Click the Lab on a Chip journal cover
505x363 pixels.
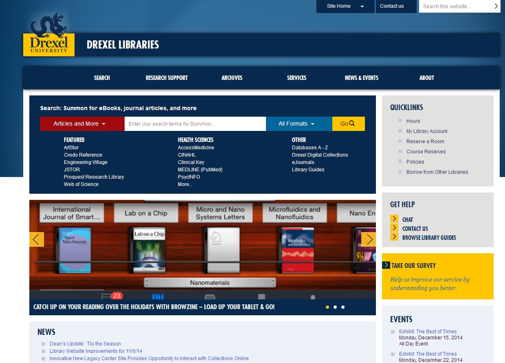click(x=149, y=250)
